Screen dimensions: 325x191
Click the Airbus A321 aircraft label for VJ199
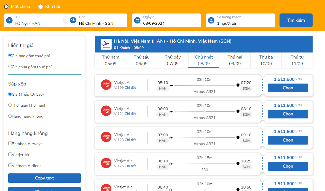[x=205, y=92]
